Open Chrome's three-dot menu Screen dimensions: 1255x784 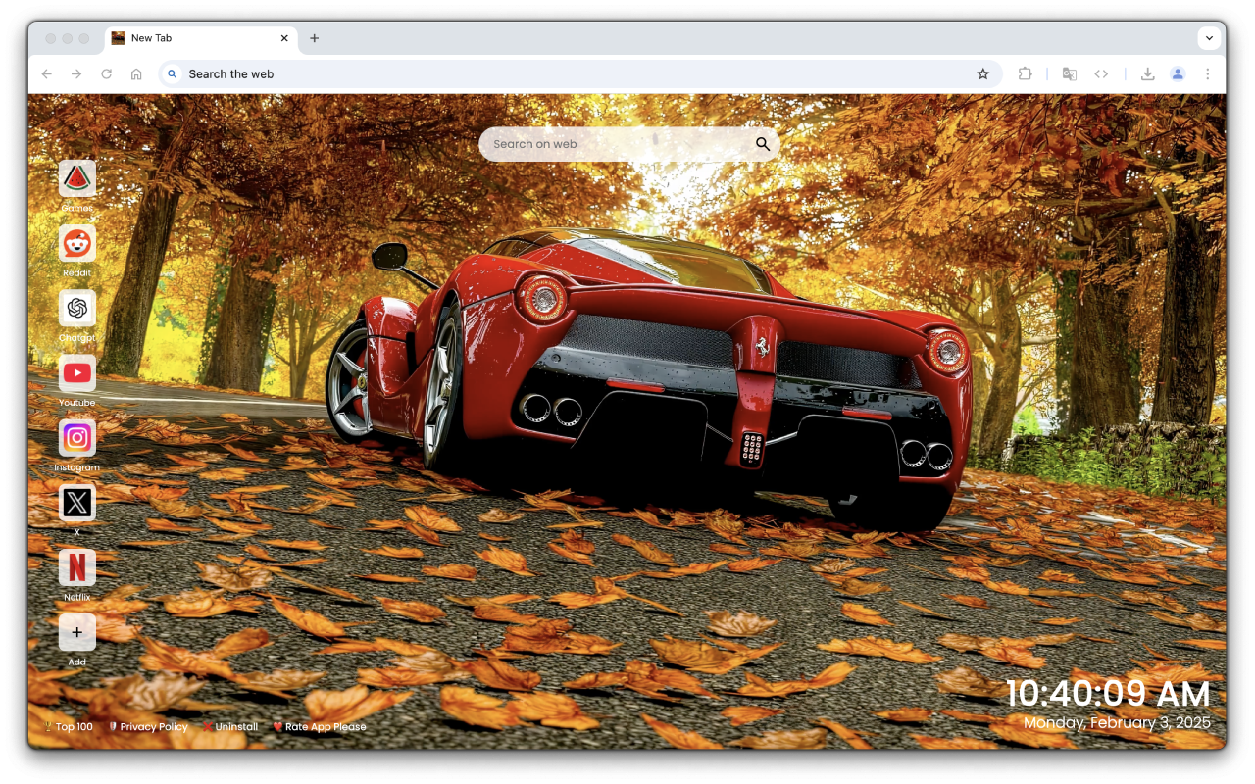click(1207, 73)
